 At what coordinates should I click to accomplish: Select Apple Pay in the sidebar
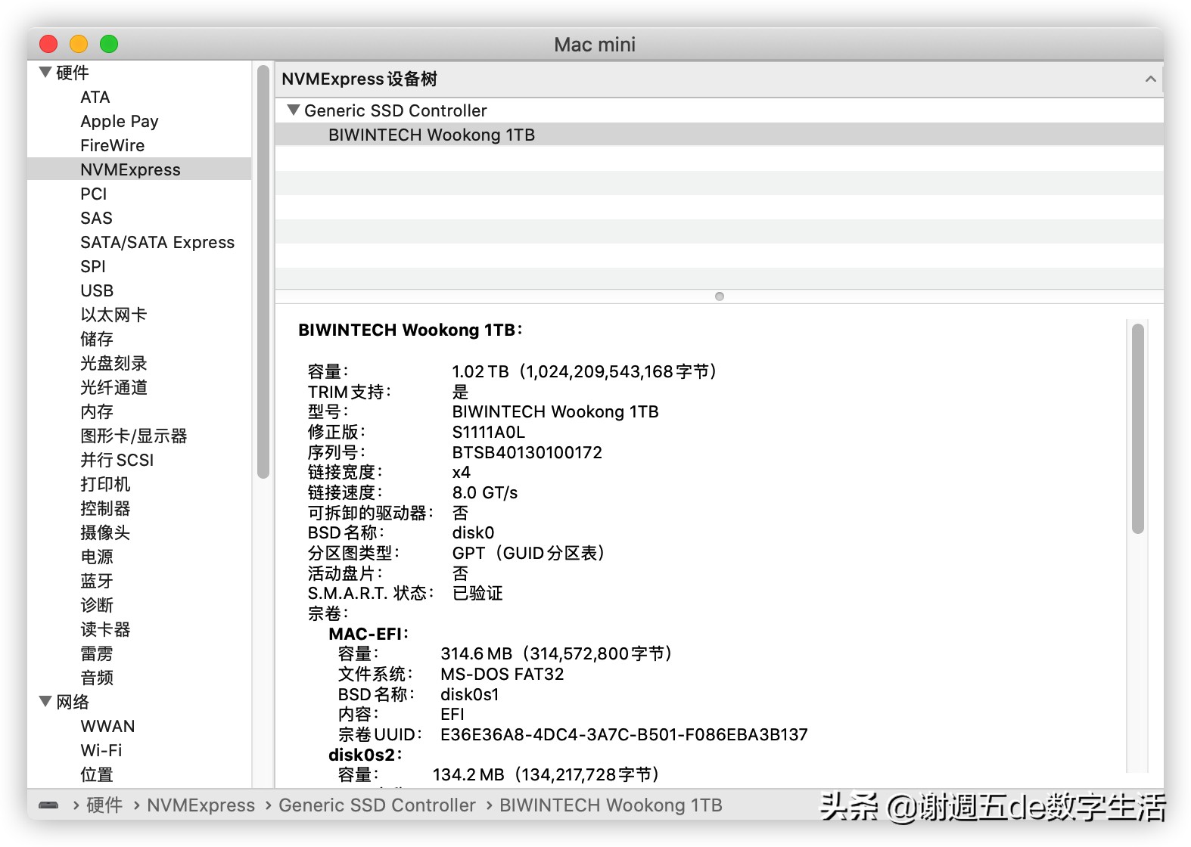pos(120,121)
